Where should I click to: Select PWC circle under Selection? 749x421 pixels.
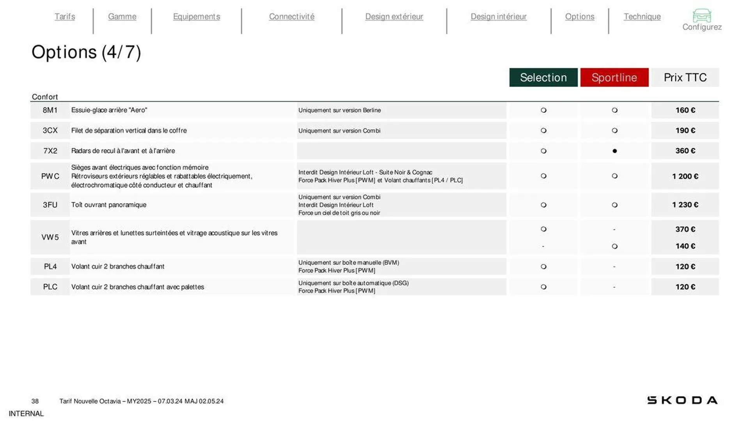coord(543,176)
